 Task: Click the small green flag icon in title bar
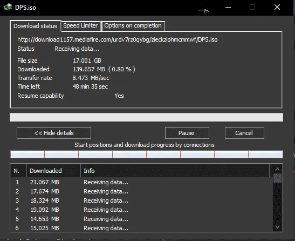click(206, 11)
